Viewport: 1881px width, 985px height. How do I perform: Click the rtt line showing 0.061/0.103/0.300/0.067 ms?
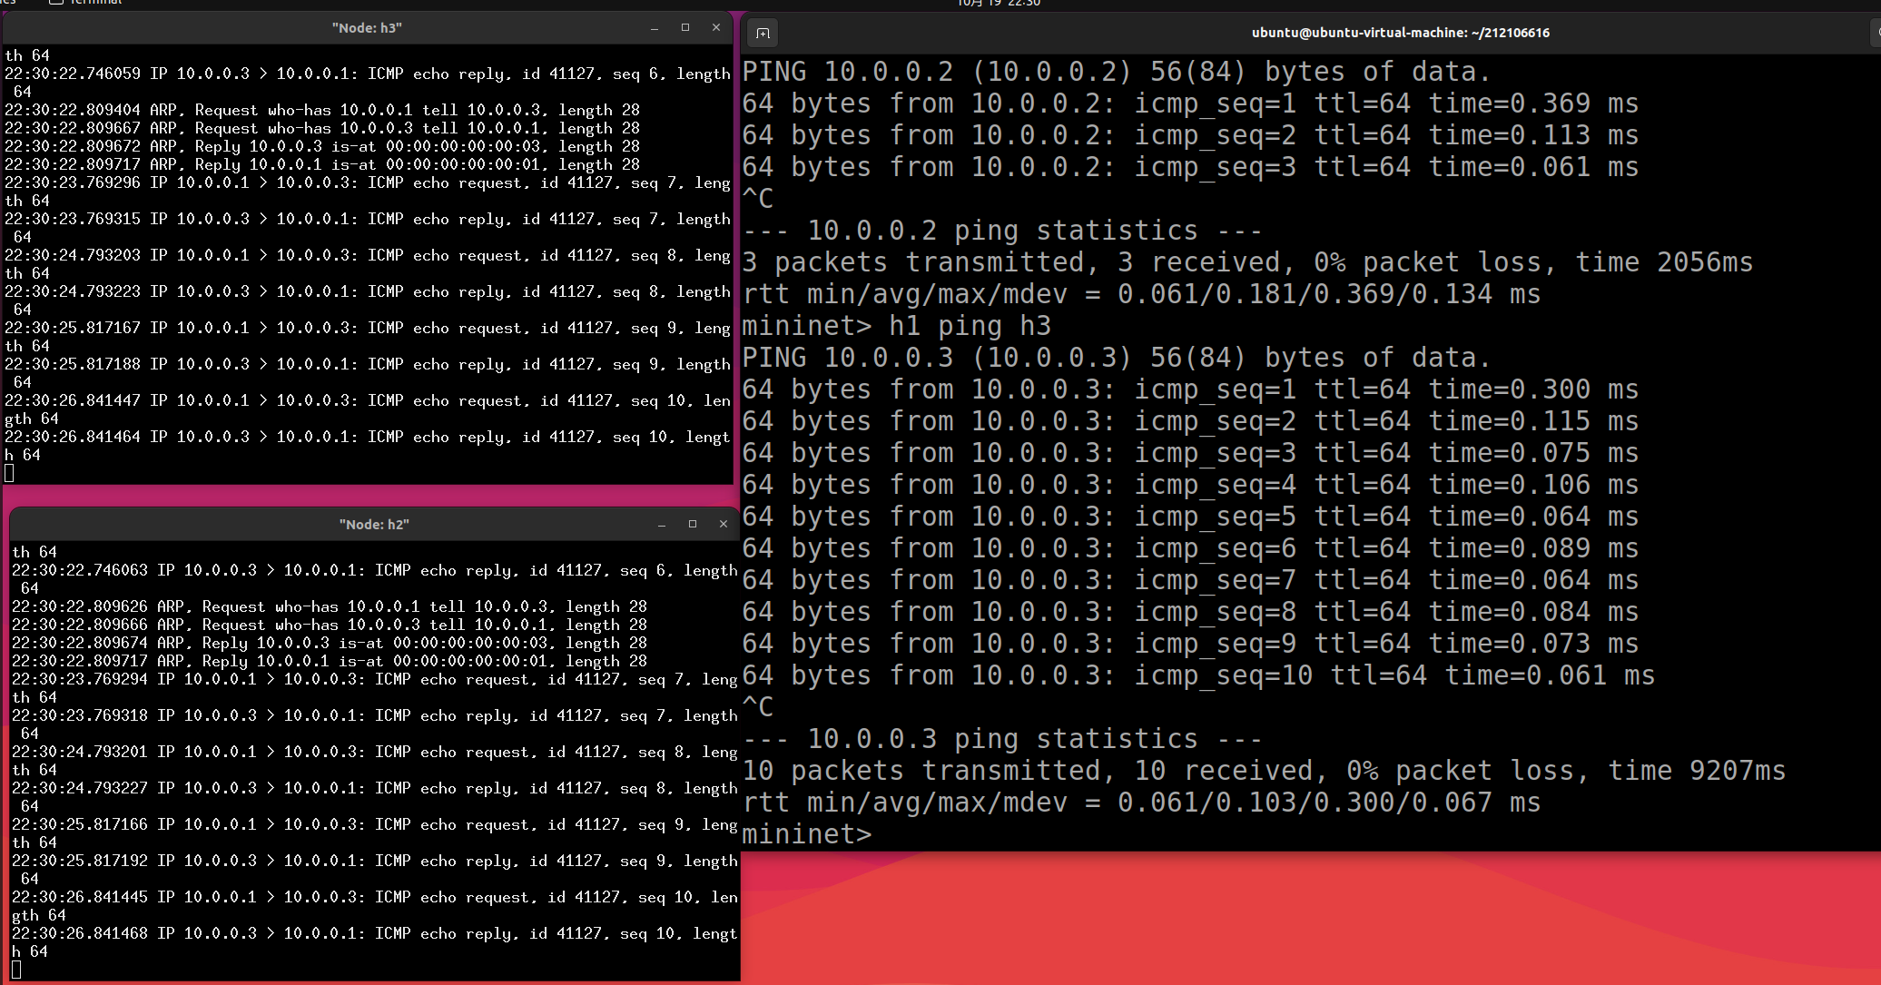(1141, 803)
